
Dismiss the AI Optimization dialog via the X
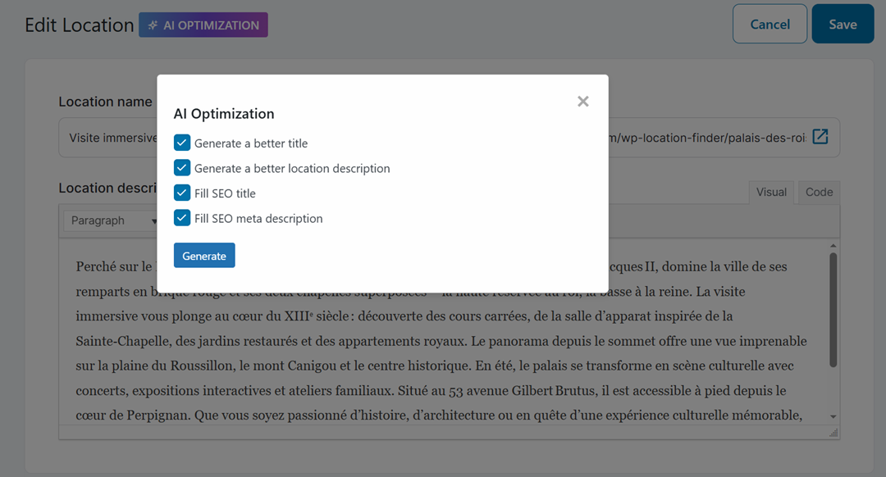[583, 101]
